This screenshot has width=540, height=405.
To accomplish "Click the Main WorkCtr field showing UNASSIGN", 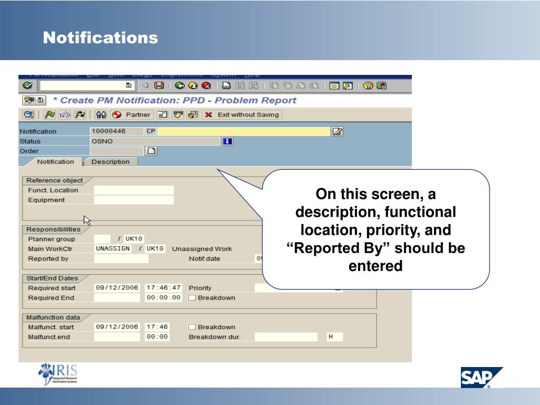I will (113, 249).
